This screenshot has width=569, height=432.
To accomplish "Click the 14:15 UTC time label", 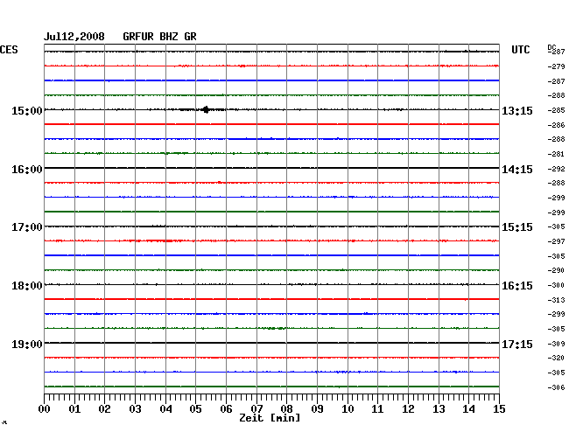I will (x=517, y=170).
